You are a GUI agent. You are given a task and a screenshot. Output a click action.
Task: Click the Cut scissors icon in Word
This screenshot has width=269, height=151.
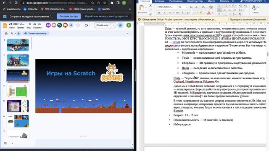pos(150,5)
